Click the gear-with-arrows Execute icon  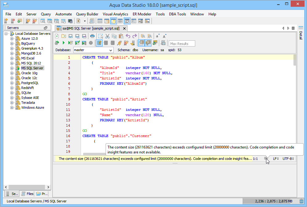click(x=57, y=43)
